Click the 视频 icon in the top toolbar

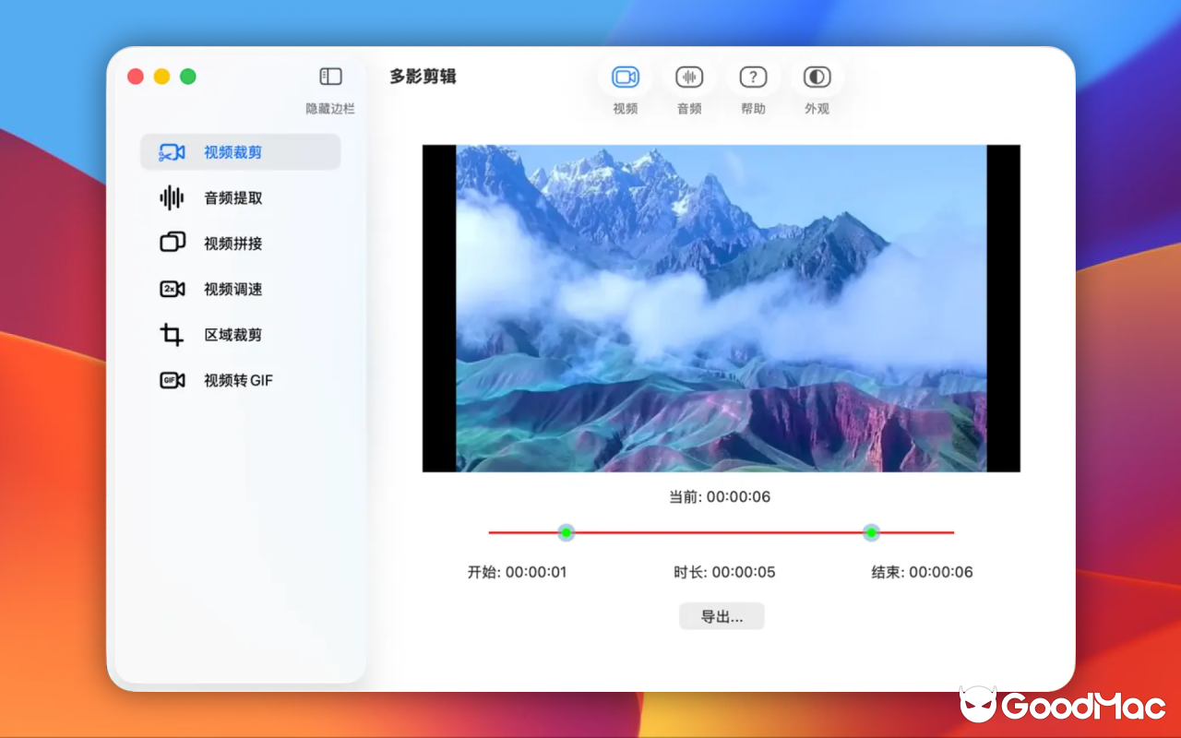(625, 77)
